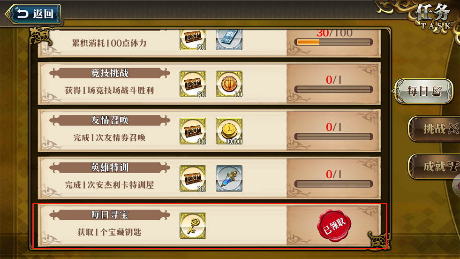Select the 每日 daily tasks tab
This screenshot has height=259, width=460.
423,91
